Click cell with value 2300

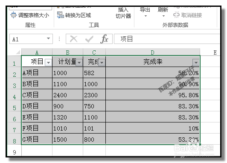94,95
